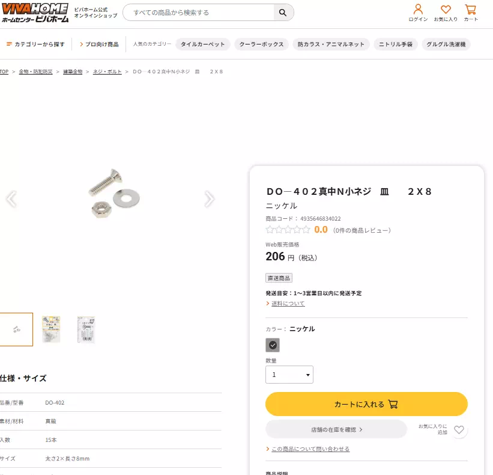Show previous product image with left arrow
The height and width of the screenshot is (475, 493).
[12, 198]
